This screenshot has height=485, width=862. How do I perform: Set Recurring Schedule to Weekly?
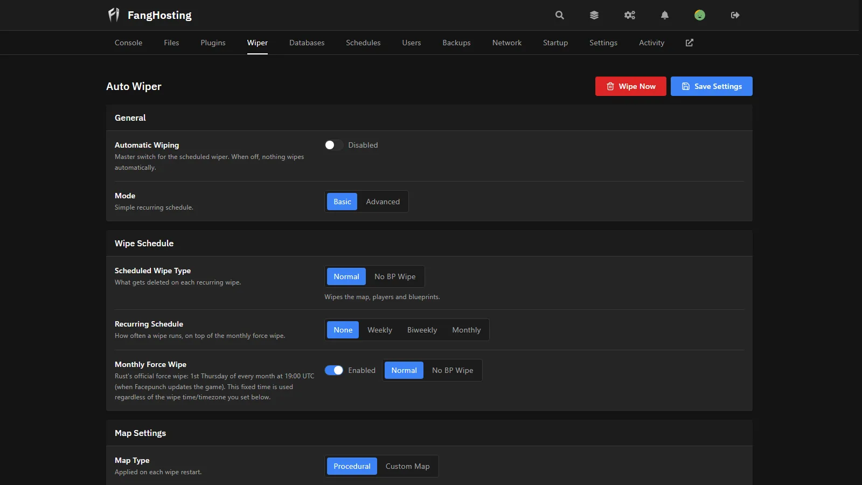(x=380, y=330)
